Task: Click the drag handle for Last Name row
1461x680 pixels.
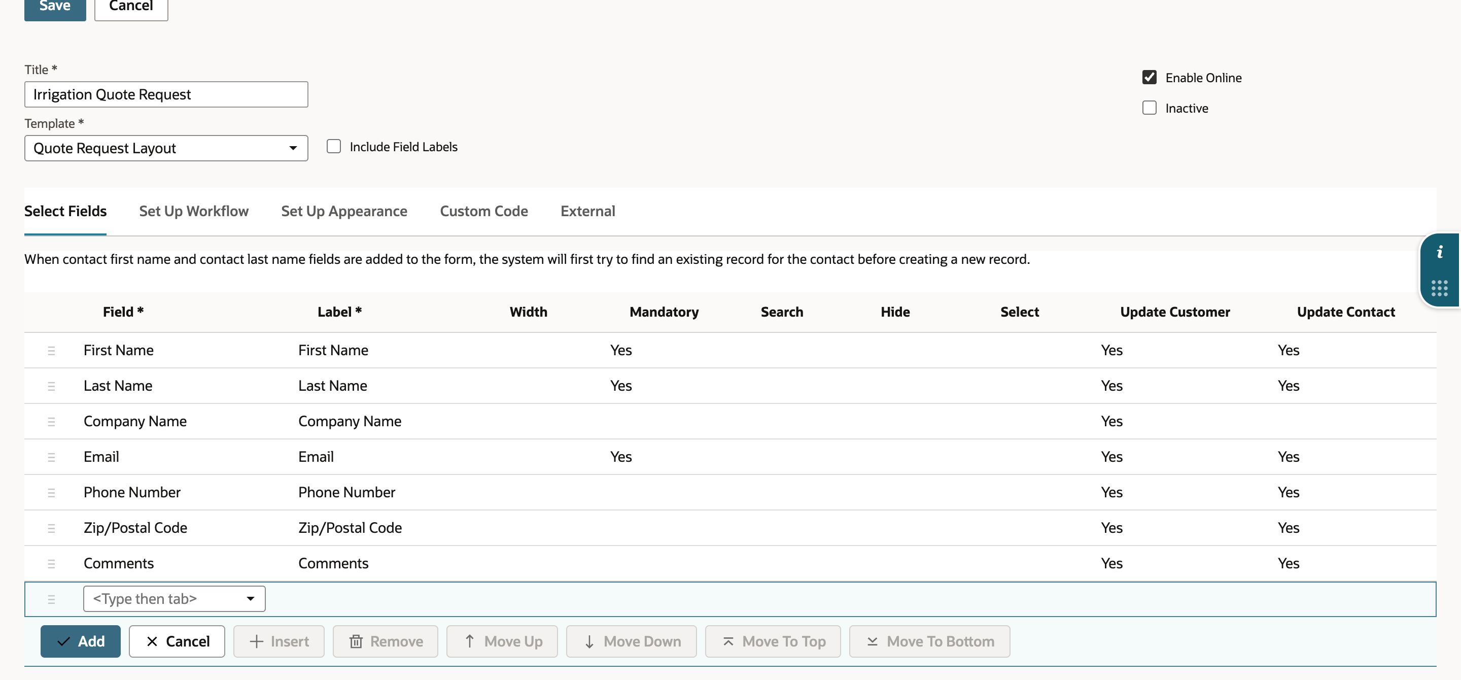Action: (51, 386)
